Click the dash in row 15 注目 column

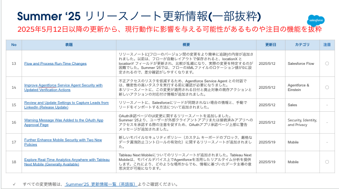(327, 105)
